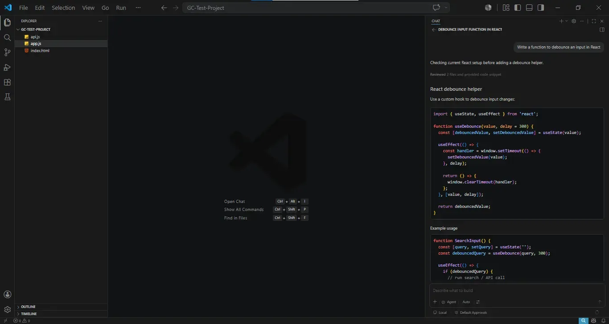The image size is (609, 324).
Task: Open the Accounts icon in activity bar
Action: coord(7,294)
